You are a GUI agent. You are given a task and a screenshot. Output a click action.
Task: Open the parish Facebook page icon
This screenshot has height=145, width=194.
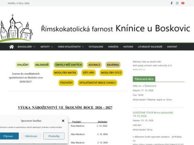171,3
